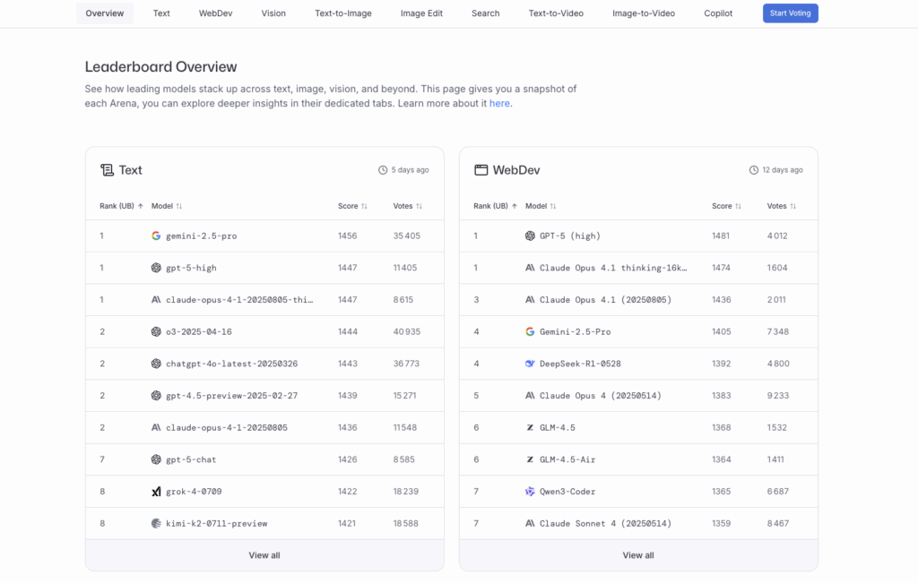Screen dimensions: 918x583
Task: Open the Text-to-Image tab
Action: click(343, 13)
